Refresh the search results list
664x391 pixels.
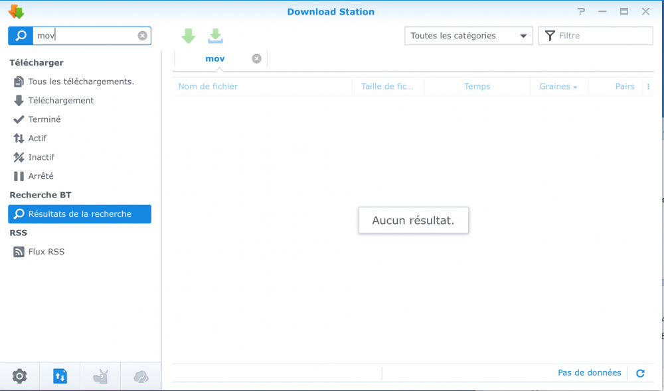pyautogui.click(x=640, y=373)
